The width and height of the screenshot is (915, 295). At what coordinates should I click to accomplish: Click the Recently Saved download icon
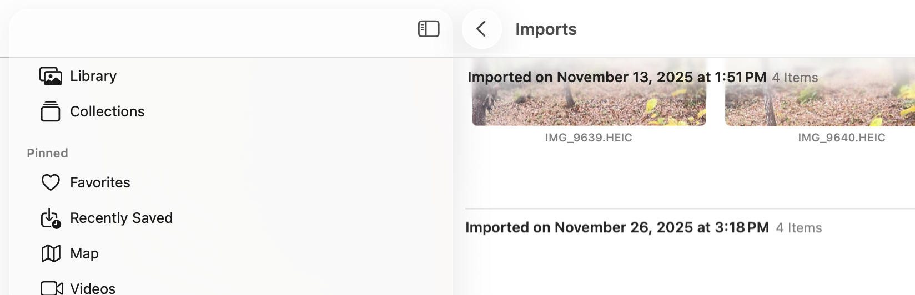click(x=51, y=218)
